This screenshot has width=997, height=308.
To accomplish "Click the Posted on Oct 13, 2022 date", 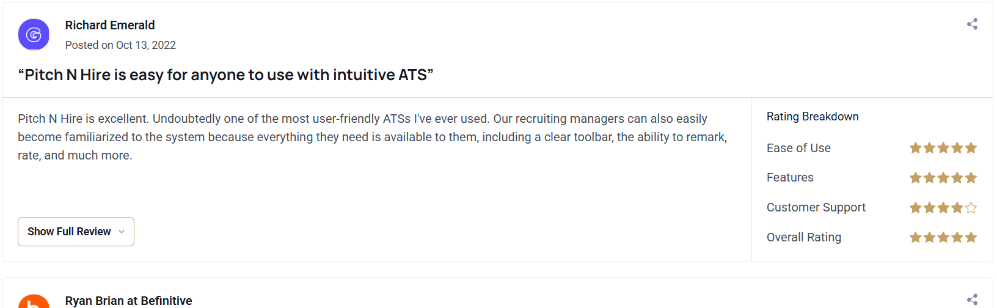I will [x=120, y=45].
